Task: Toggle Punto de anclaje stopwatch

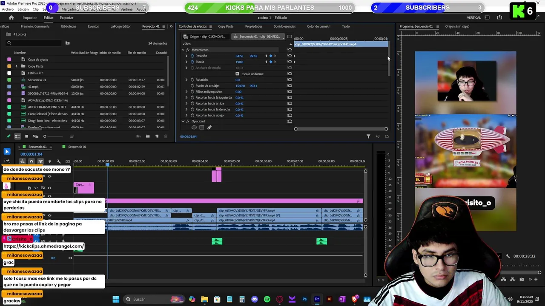Action: [x=192, y=86]
